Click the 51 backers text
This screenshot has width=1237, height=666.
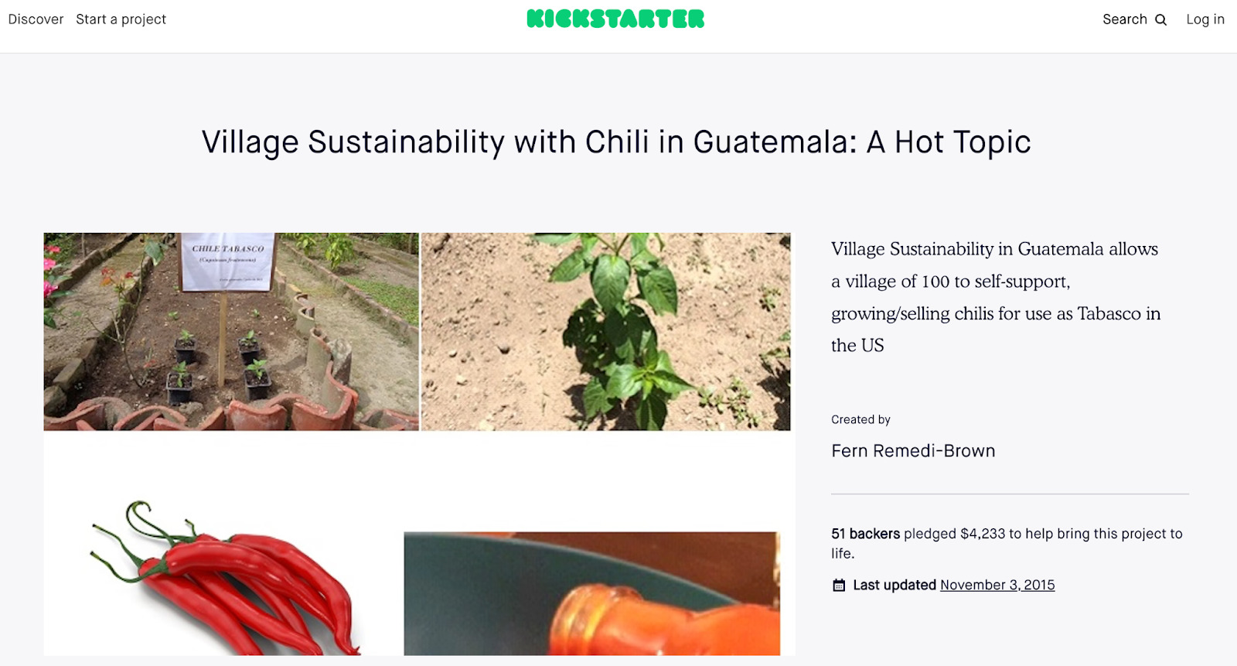pos(865,534)
